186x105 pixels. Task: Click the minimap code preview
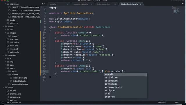pyautogui.click(x=176, y=10)
